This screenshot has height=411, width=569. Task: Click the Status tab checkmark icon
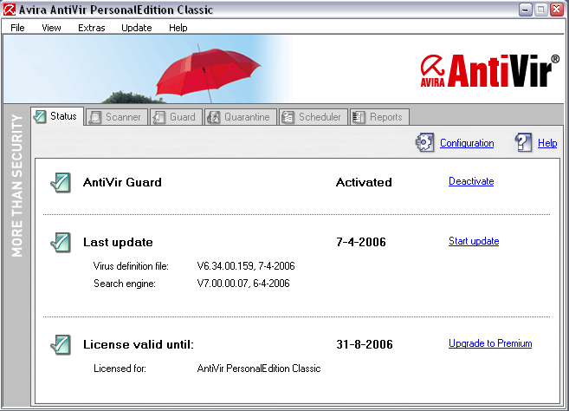(x=40, y=117)
